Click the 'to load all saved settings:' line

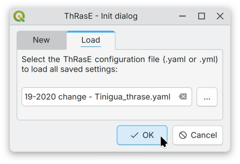point(69,69)
